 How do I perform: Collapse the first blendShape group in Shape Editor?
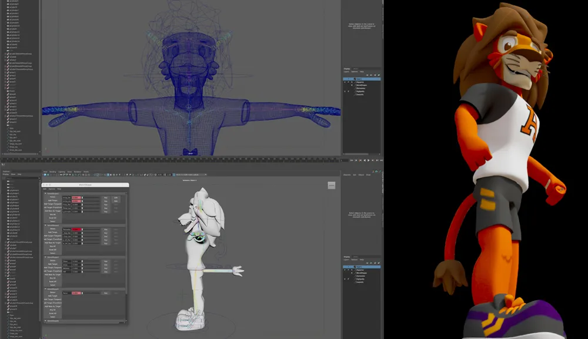click(46, 193)
